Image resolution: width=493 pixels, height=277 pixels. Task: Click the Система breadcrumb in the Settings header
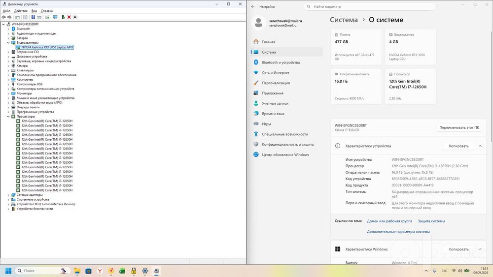click(344, 20)
